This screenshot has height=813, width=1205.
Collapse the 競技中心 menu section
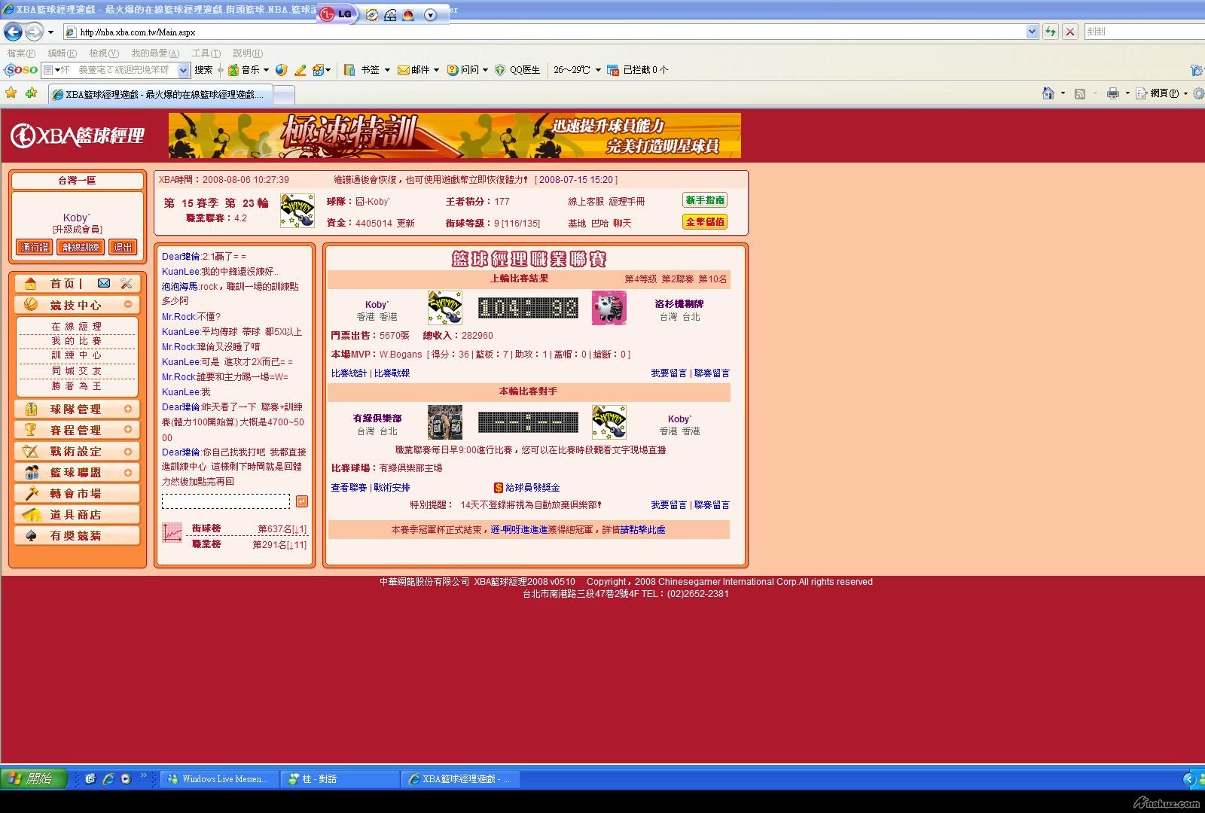click(128, 305)
